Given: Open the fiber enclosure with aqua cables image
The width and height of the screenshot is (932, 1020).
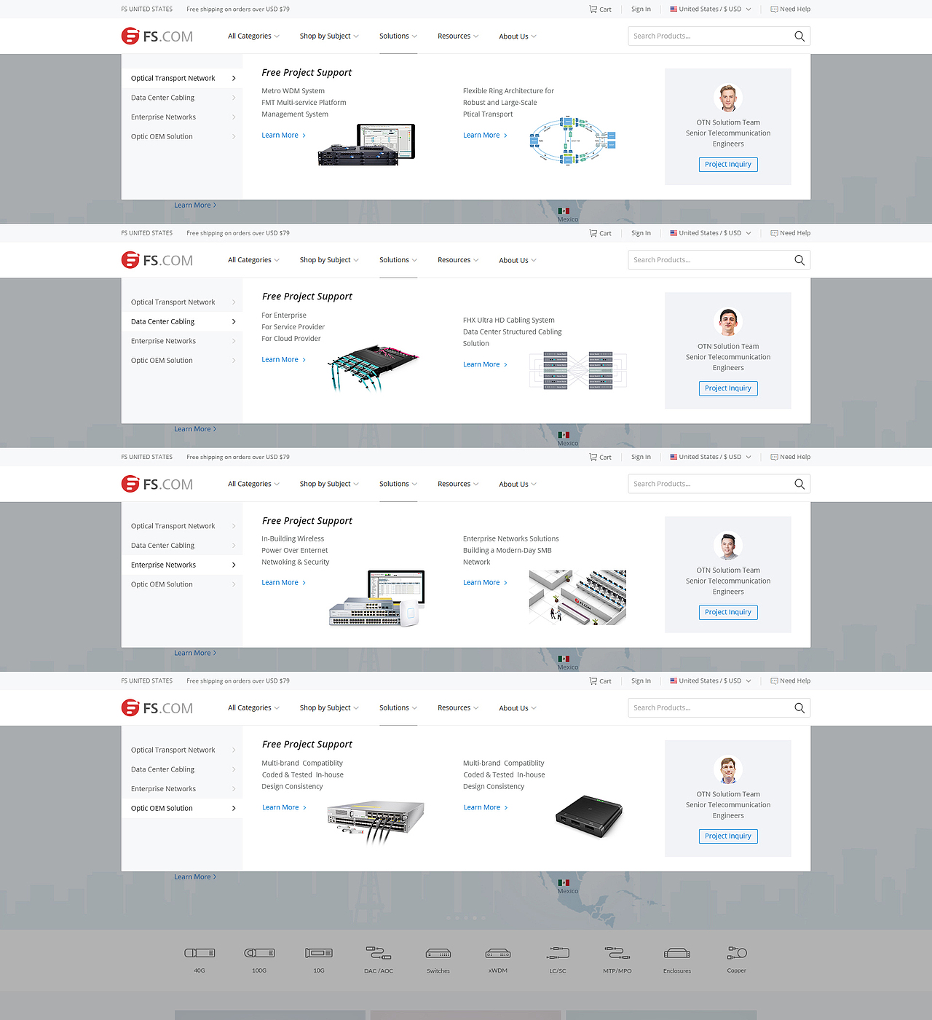Looking at the screenshot, I should [373, 368].
